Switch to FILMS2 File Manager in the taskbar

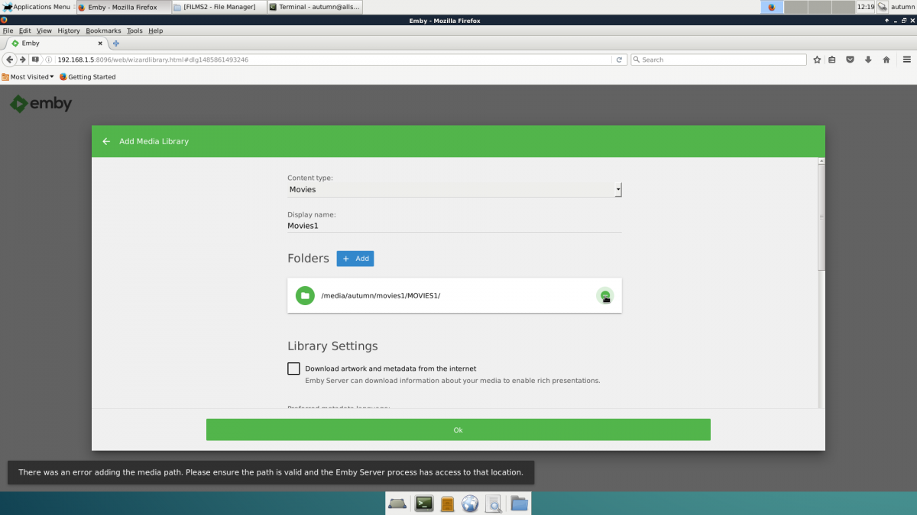point(219,7)
